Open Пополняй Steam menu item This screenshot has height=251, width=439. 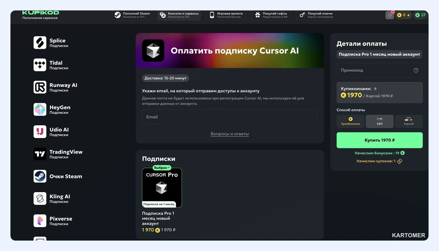(132, 15)
